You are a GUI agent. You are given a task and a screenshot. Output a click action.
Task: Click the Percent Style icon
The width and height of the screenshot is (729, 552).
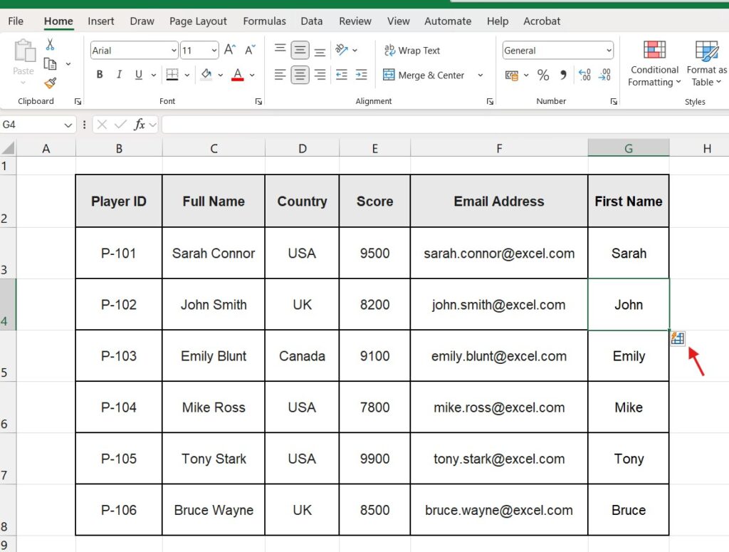[x=543, y=75]
